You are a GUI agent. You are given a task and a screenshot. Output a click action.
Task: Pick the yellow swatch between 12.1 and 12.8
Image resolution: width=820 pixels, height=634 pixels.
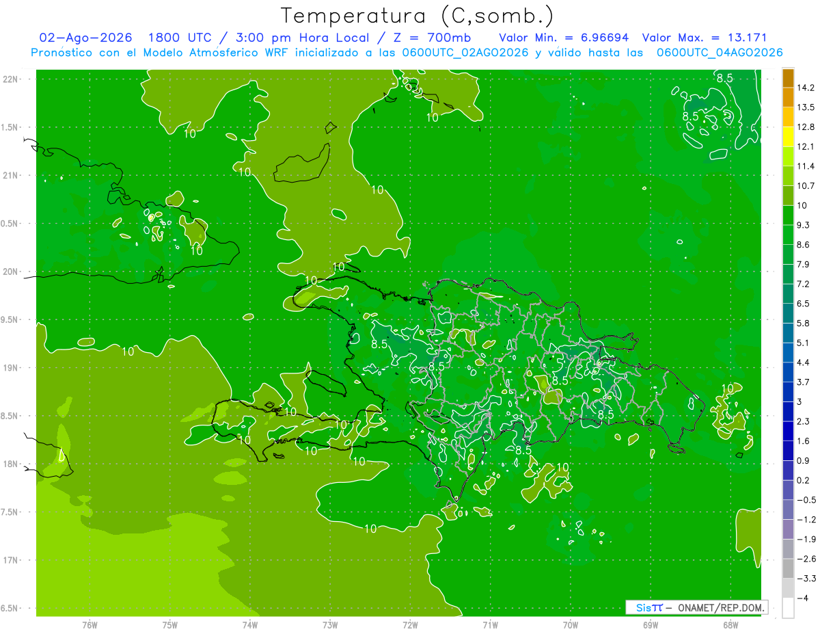788,137
